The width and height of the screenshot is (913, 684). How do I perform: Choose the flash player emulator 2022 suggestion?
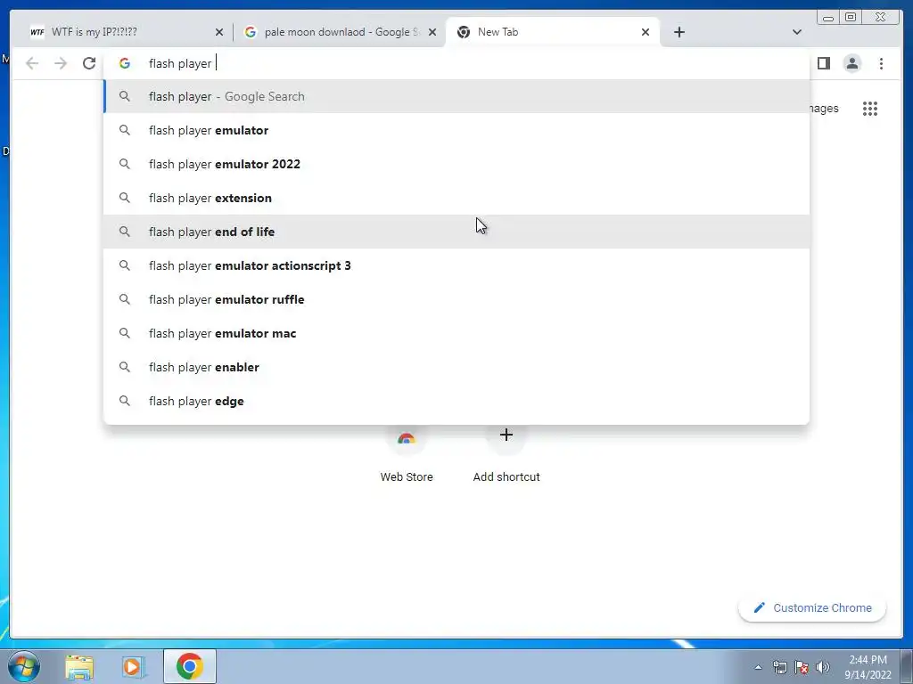click(456, 164)
